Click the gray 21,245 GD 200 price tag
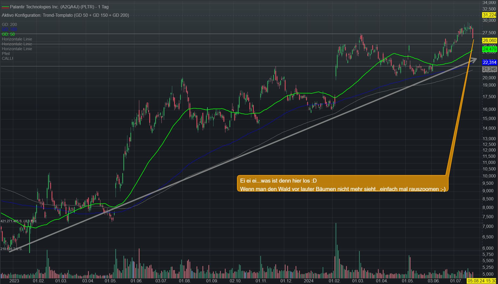Image resolution: width=498 pixels, height=284 pixels. click(489, 69)
